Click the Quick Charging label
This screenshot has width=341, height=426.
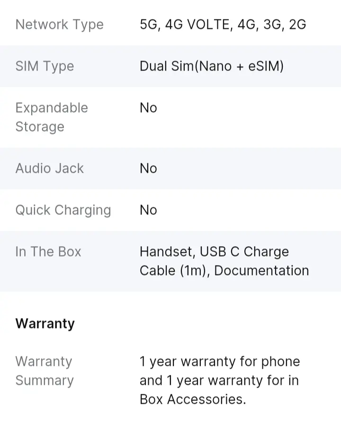click(63, 210)
